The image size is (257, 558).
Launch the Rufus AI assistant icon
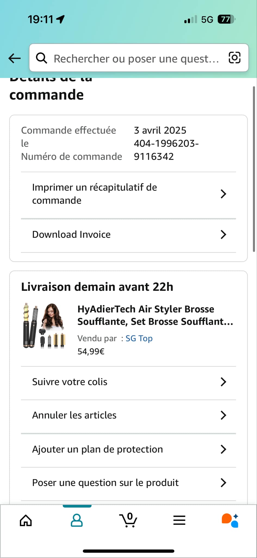230,520
